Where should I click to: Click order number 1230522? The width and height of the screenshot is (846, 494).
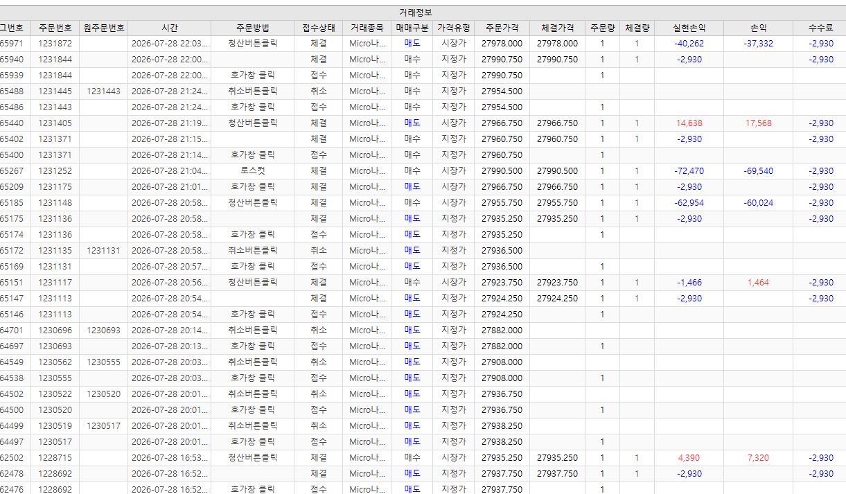[55, 394]
